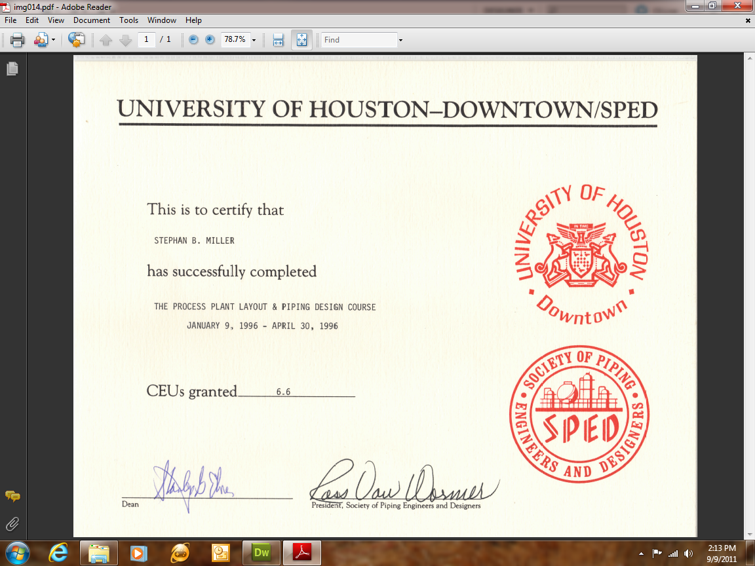The image size is (755, 566).
Task: Select the Adobe Reader taskbar button
Action: [x=302, y=552]
